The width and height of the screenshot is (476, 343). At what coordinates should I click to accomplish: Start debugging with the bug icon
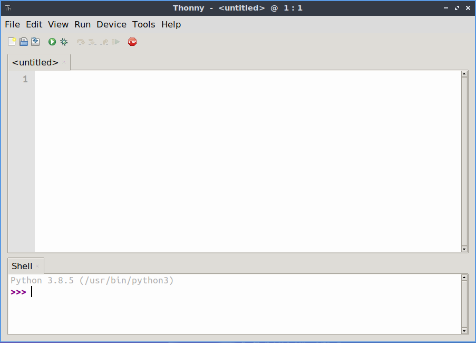64,42
